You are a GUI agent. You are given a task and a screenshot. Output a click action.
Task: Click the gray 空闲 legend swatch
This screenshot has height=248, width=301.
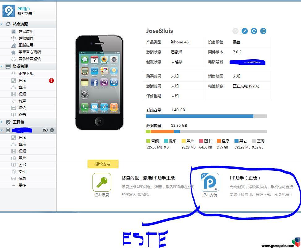(x=254, y=141)
